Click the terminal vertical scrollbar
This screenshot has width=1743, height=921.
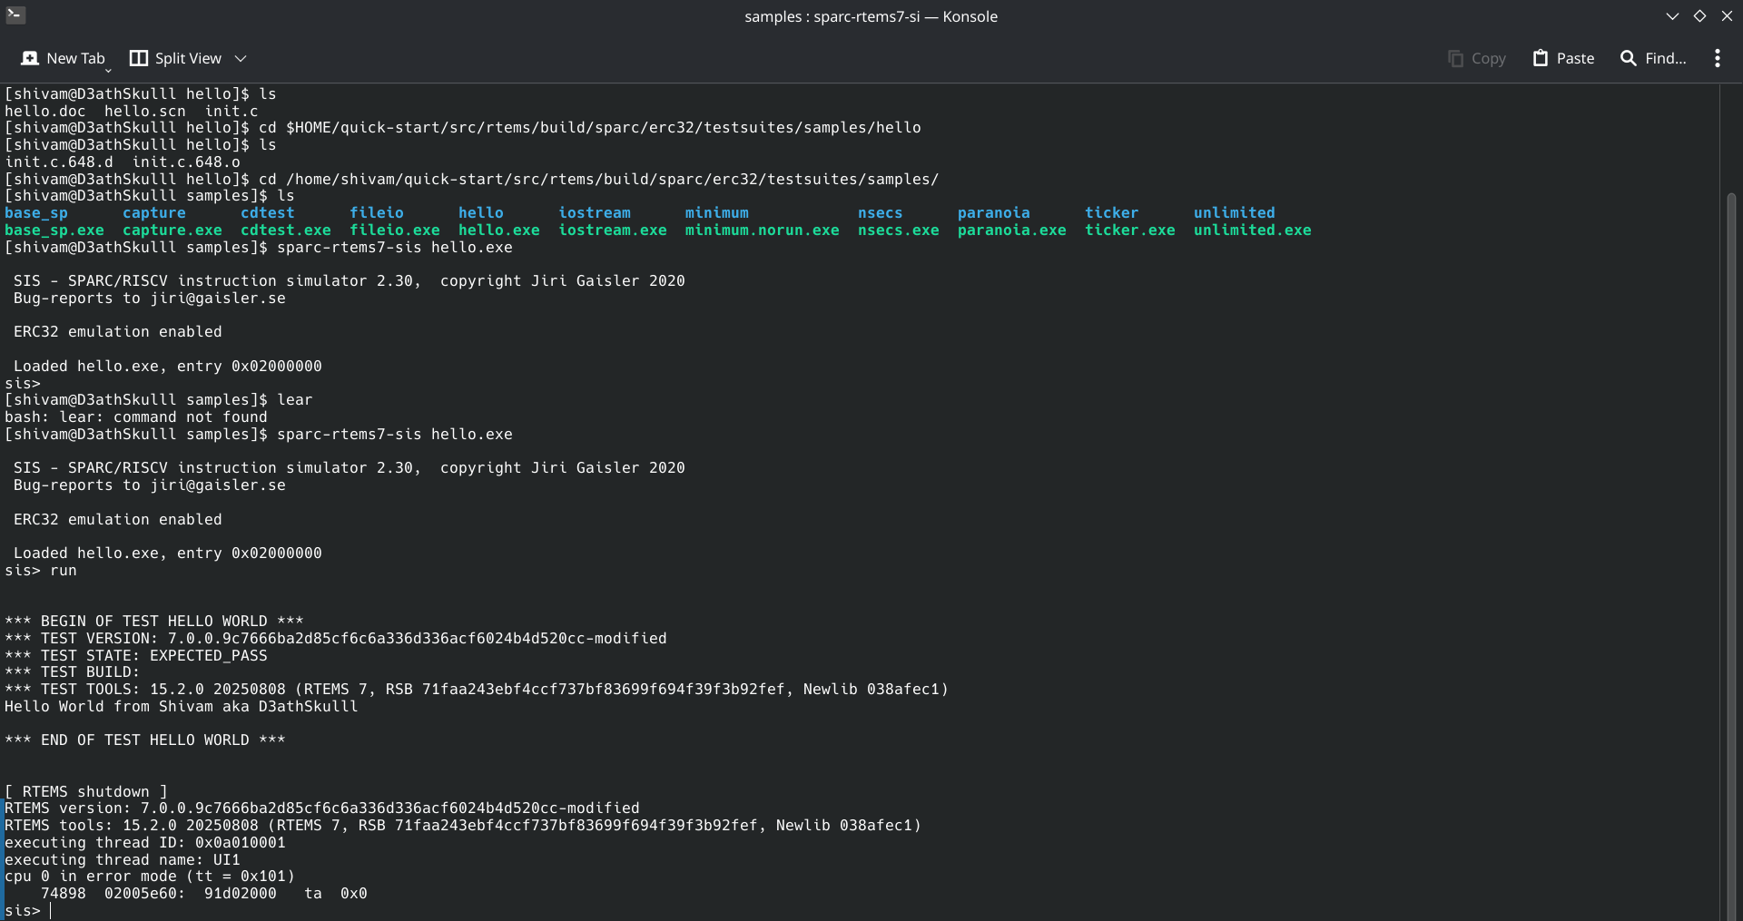pos(1731,544)
